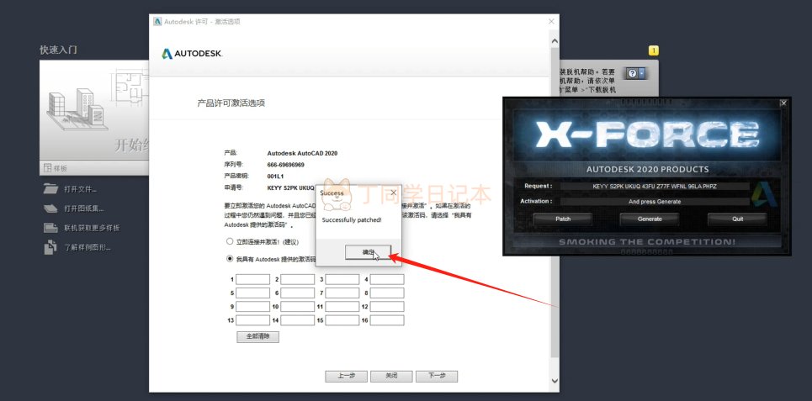The width and height of the screenshot is (812, 401).
Task: Click activation code box 2
Action: pyautogui.click(x=298, y=279)
